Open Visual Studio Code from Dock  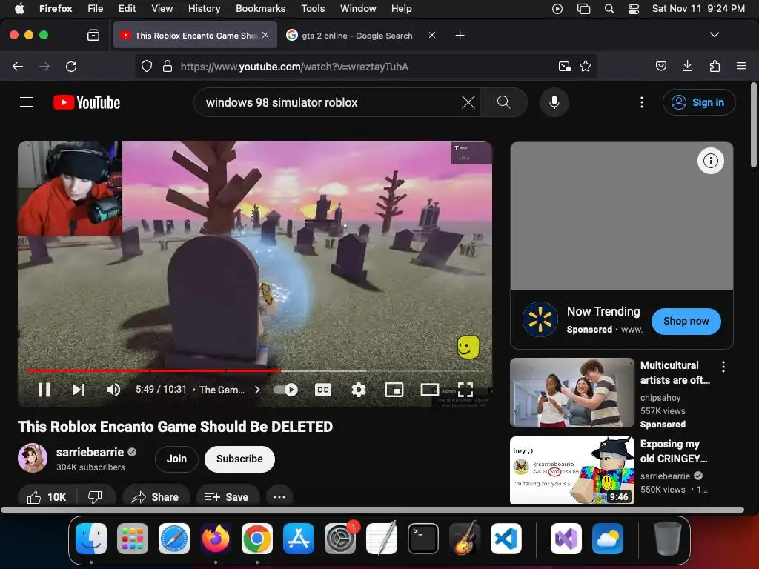pyautogui.click(x=506, y=539)
